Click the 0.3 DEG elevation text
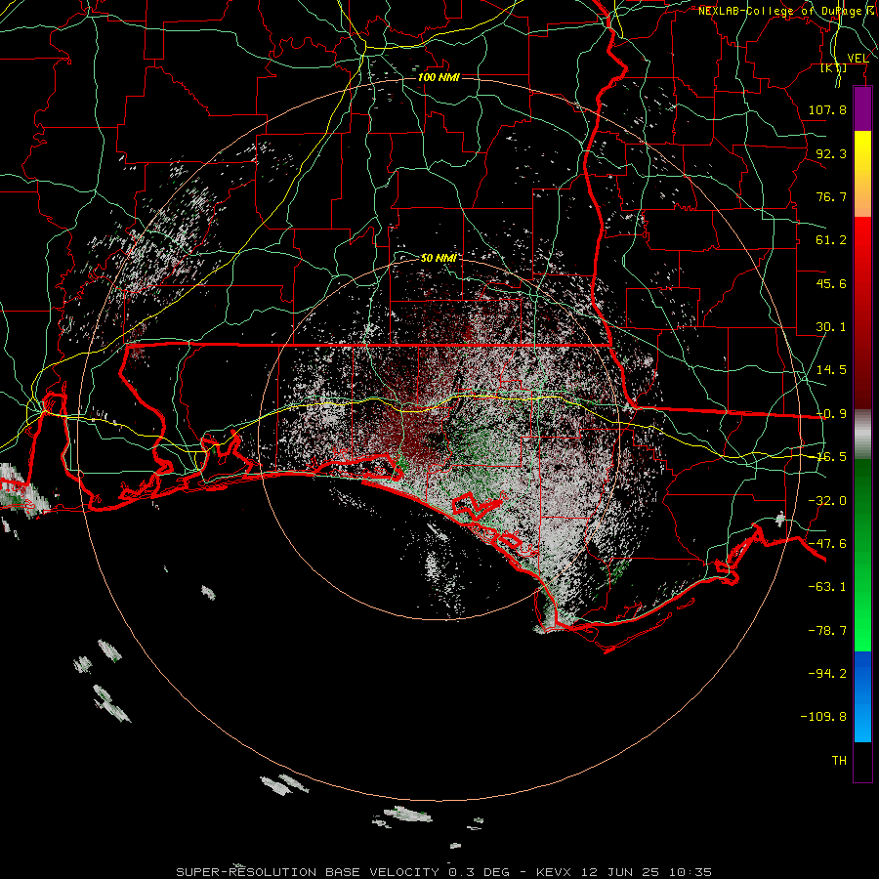Image resolution: width=879 pixels, height=879 pixels. tap(479, 872)
